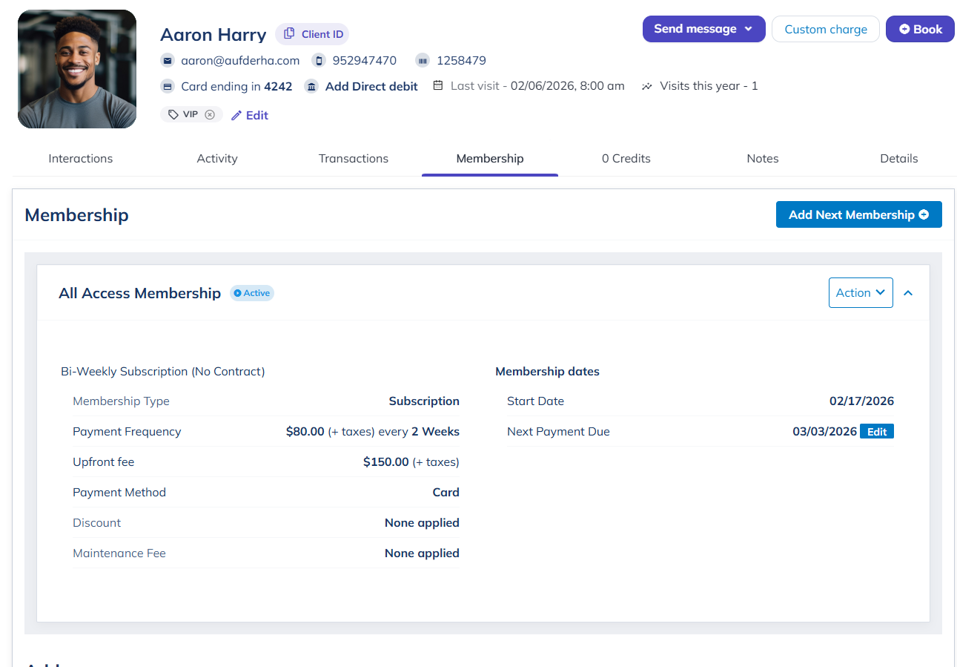Image resolution: width=957 pixels, height=667 pixels.
Task: Click the barcode icon beside 1258479
Action: click(423, 61)
